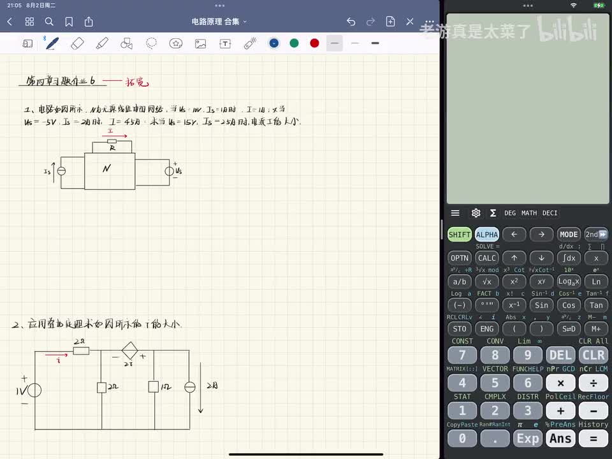
Task: Tap the calculator sigma icon
Action: [x=493, y=213]
